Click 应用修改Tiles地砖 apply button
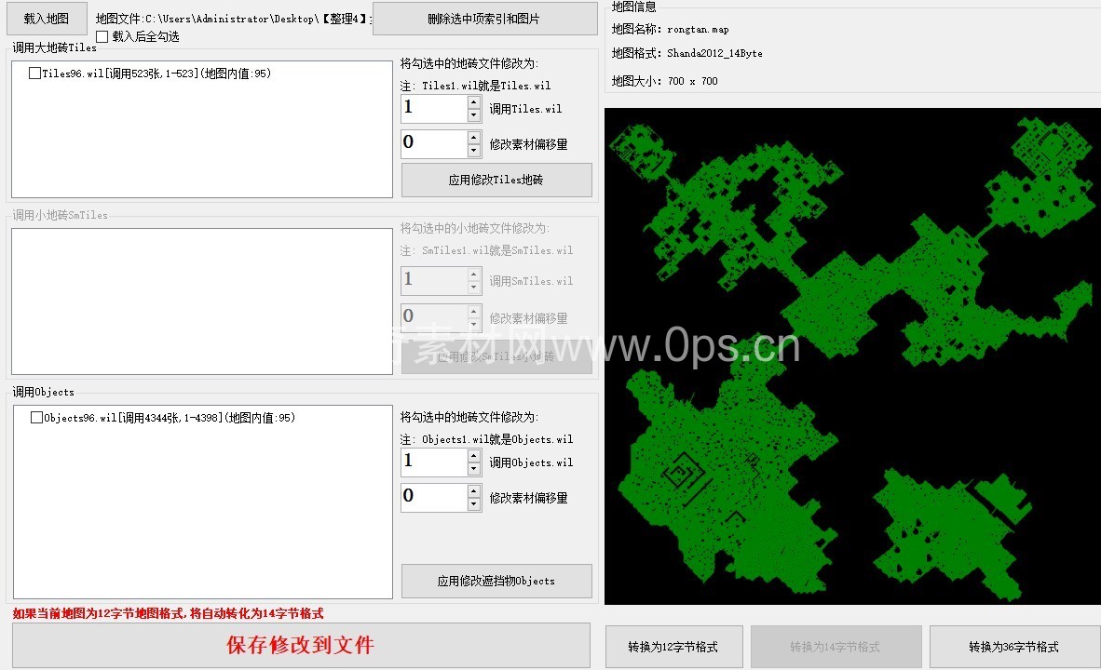 pos(496,181)
